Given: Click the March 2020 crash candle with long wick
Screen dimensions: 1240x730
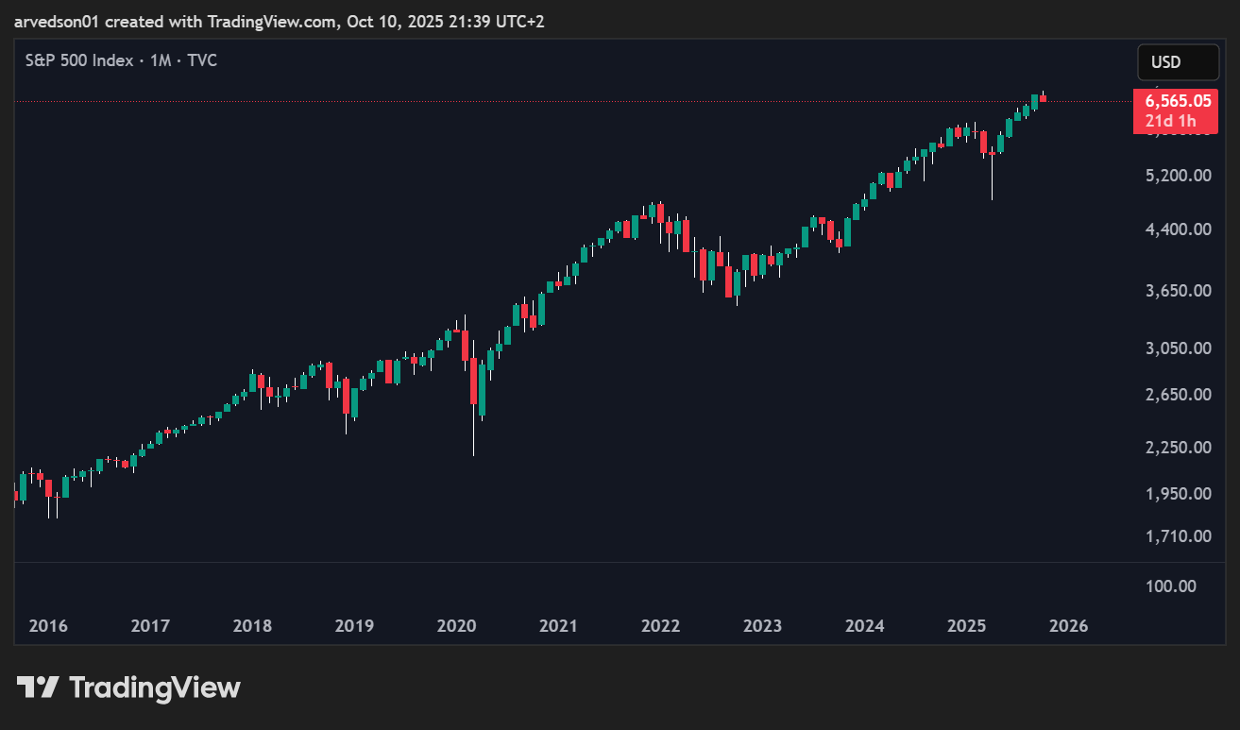Looking at the screenshot, I should [473, 397].
